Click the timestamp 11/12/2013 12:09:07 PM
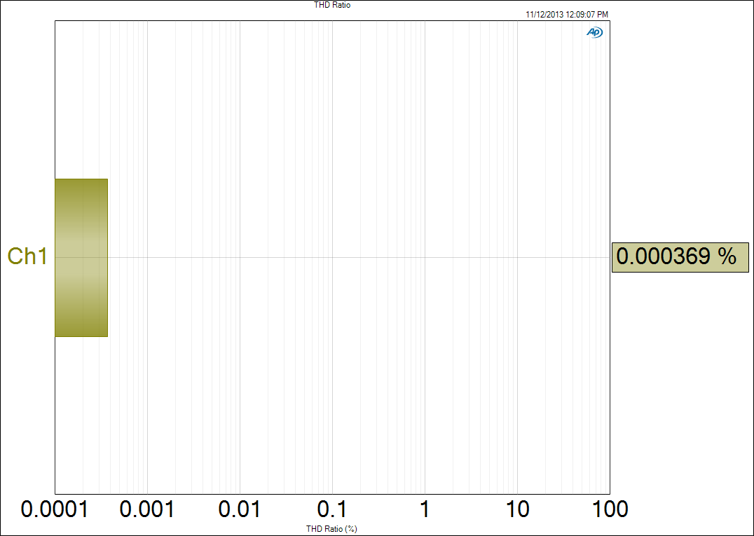 (x=567, y=15)
